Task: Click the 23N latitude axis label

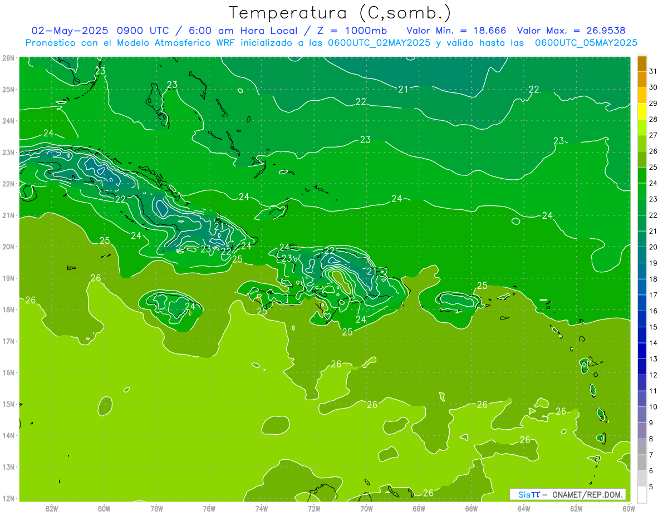Action: coord(8,152)
